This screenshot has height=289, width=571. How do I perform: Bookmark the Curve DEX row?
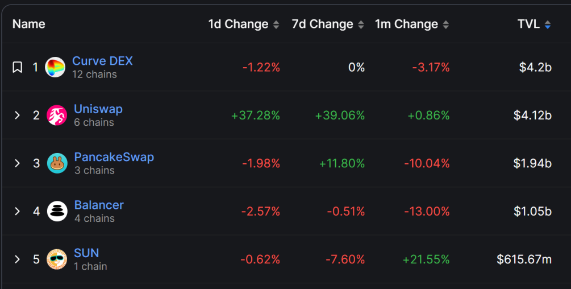(x=18, y=67)
